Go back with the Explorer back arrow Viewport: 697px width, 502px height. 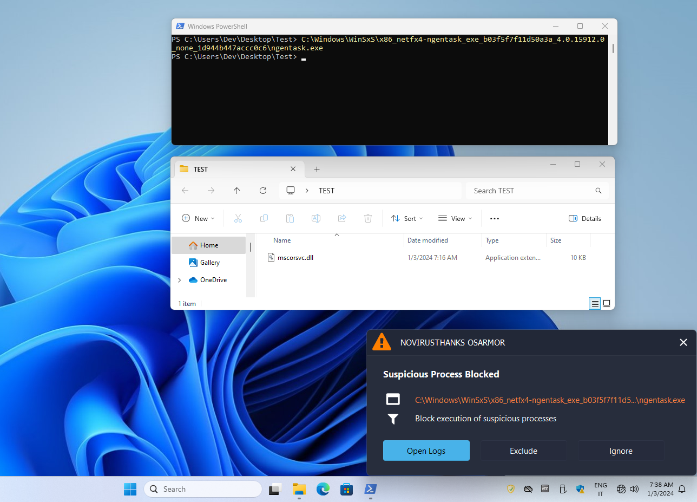(185, 191)
